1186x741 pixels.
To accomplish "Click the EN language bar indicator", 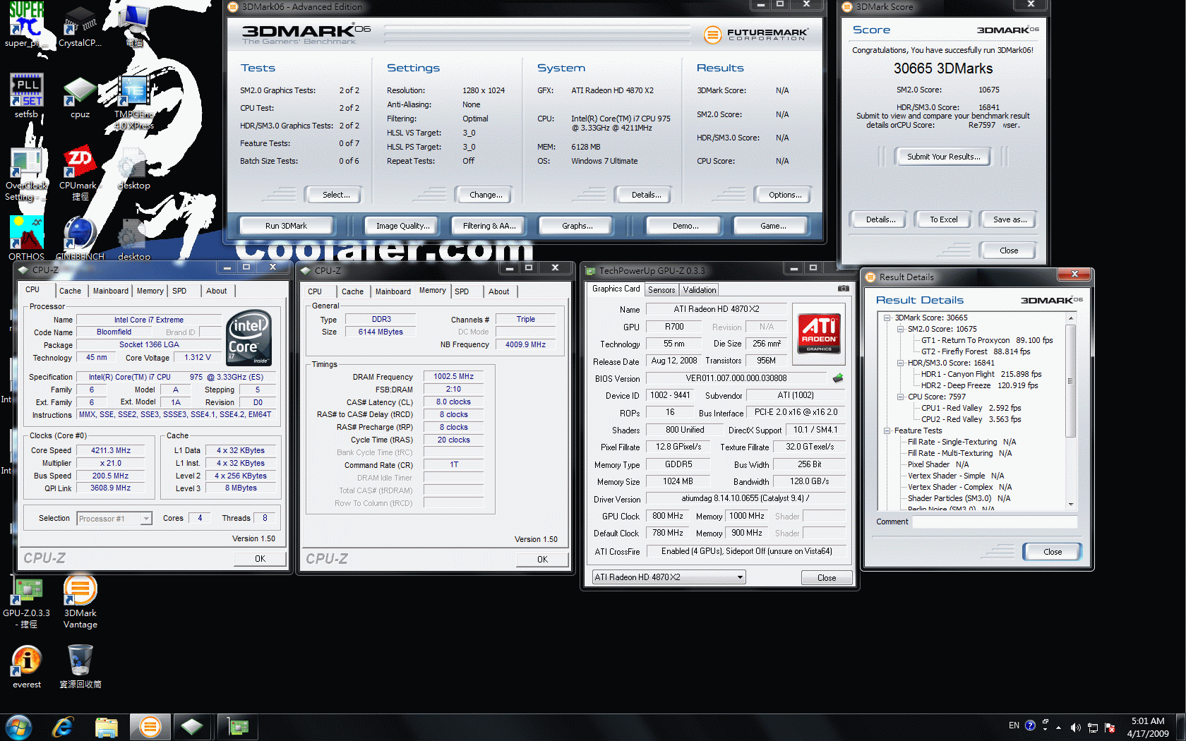I will tap(1014, 725).
